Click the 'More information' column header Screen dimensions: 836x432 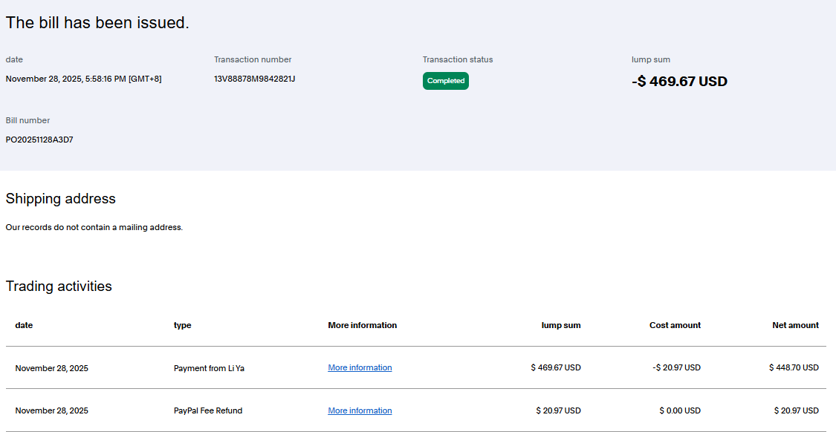pyautogui.click(x=362, y=325)
